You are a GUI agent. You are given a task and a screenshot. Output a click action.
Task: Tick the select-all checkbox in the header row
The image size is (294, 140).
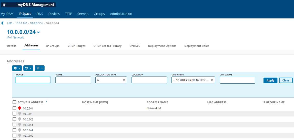(14, 102)
